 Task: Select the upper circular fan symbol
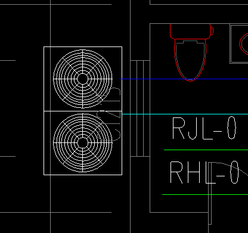click(83, 79)
